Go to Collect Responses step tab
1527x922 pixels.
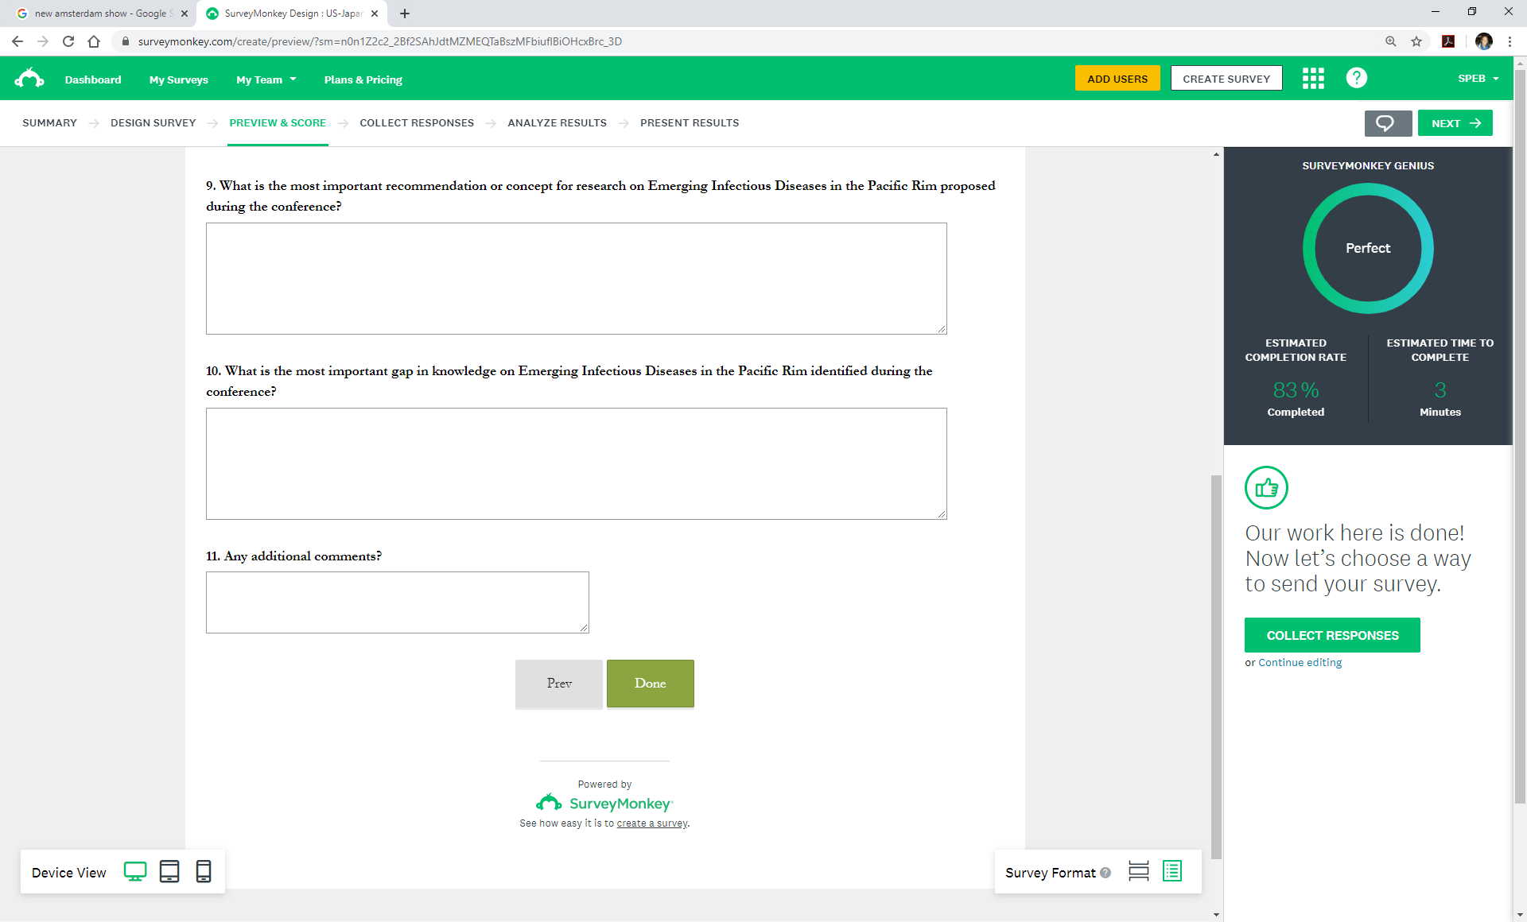click(x=416, y=123)
